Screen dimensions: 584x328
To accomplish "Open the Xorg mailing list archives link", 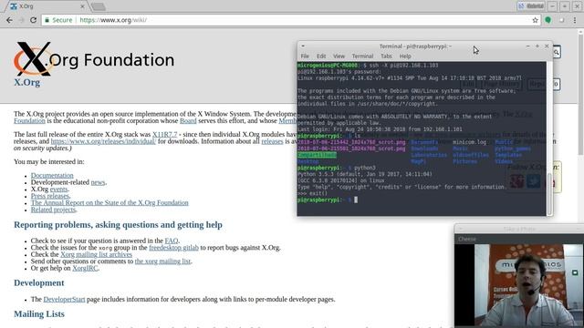I will pos(96,254).
